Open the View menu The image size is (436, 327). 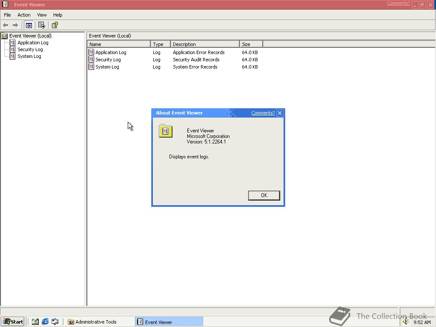(42, 15)
